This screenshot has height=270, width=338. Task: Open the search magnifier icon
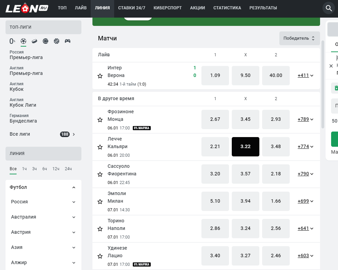pos(328,8)
